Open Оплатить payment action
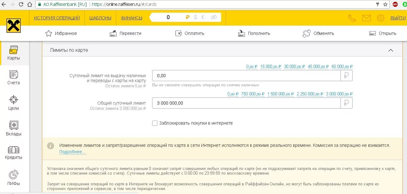Viewport: 407px width, 194px height. click(x=190, y=33)
